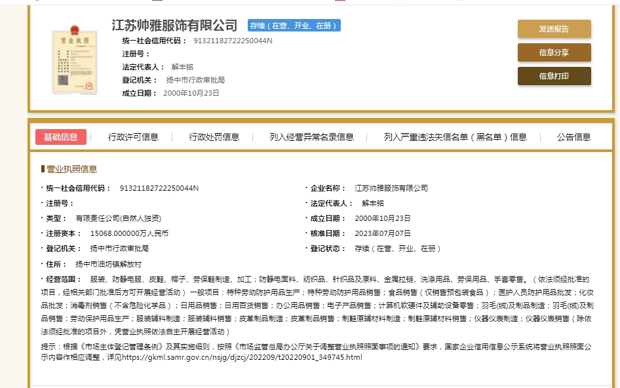Image resolution: width=620 pixels, height=388 pixels.
Task: Click the 存续（在营、开业、在册） status badge
Action: [x=294, y=26]
